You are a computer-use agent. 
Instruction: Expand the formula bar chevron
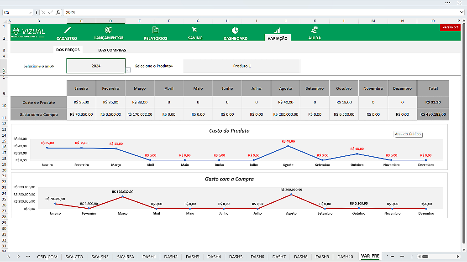click(462, 13)
